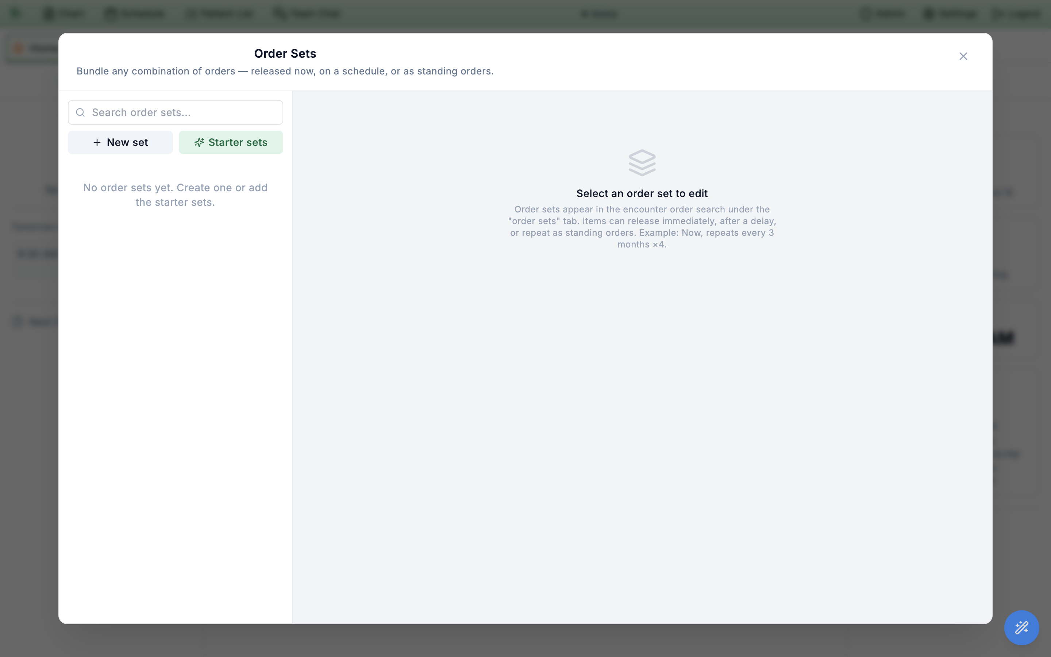Click the 'Order sets appear in the encounter' description

tap(642, 227)
